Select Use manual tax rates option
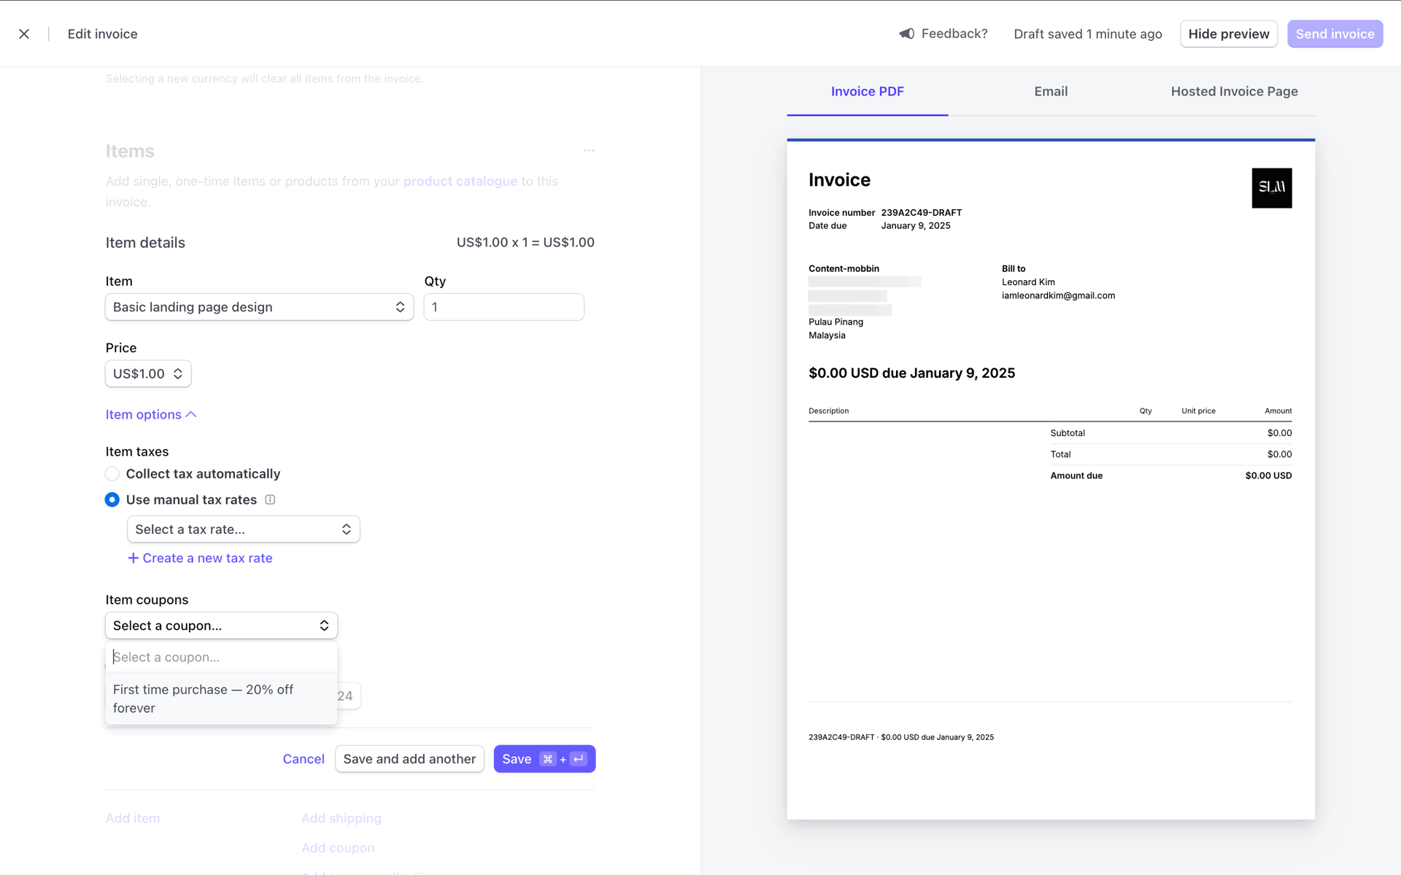This screenshot has height=875, width=1401. (112, 499)
